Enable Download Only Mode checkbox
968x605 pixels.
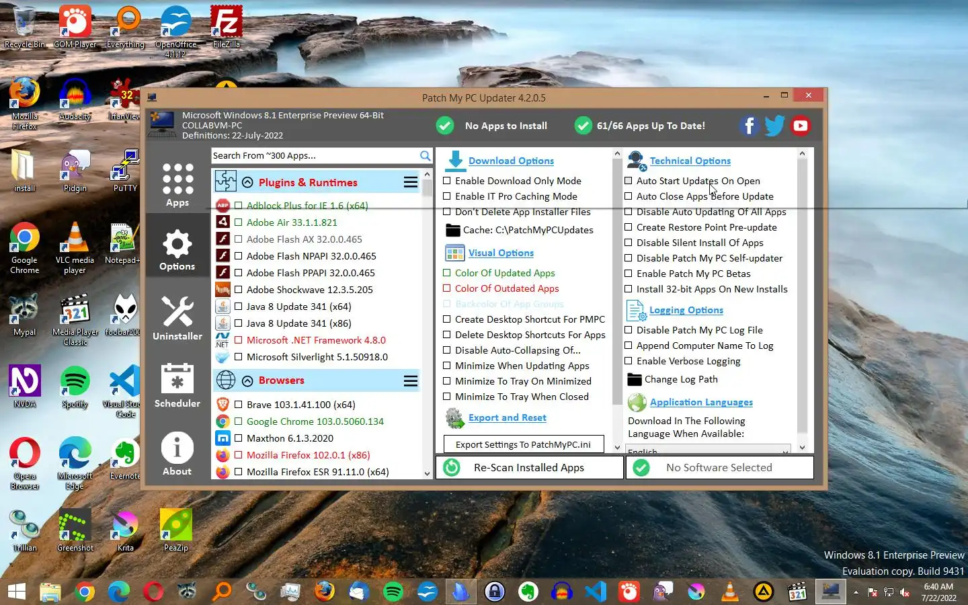[x=447, y=181]
